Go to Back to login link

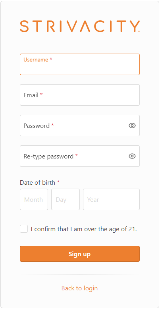coord(80,288)
